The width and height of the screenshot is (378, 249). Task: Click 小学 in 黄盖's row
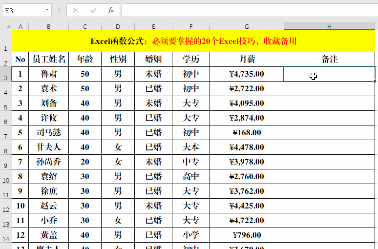(x=191, y=235)
